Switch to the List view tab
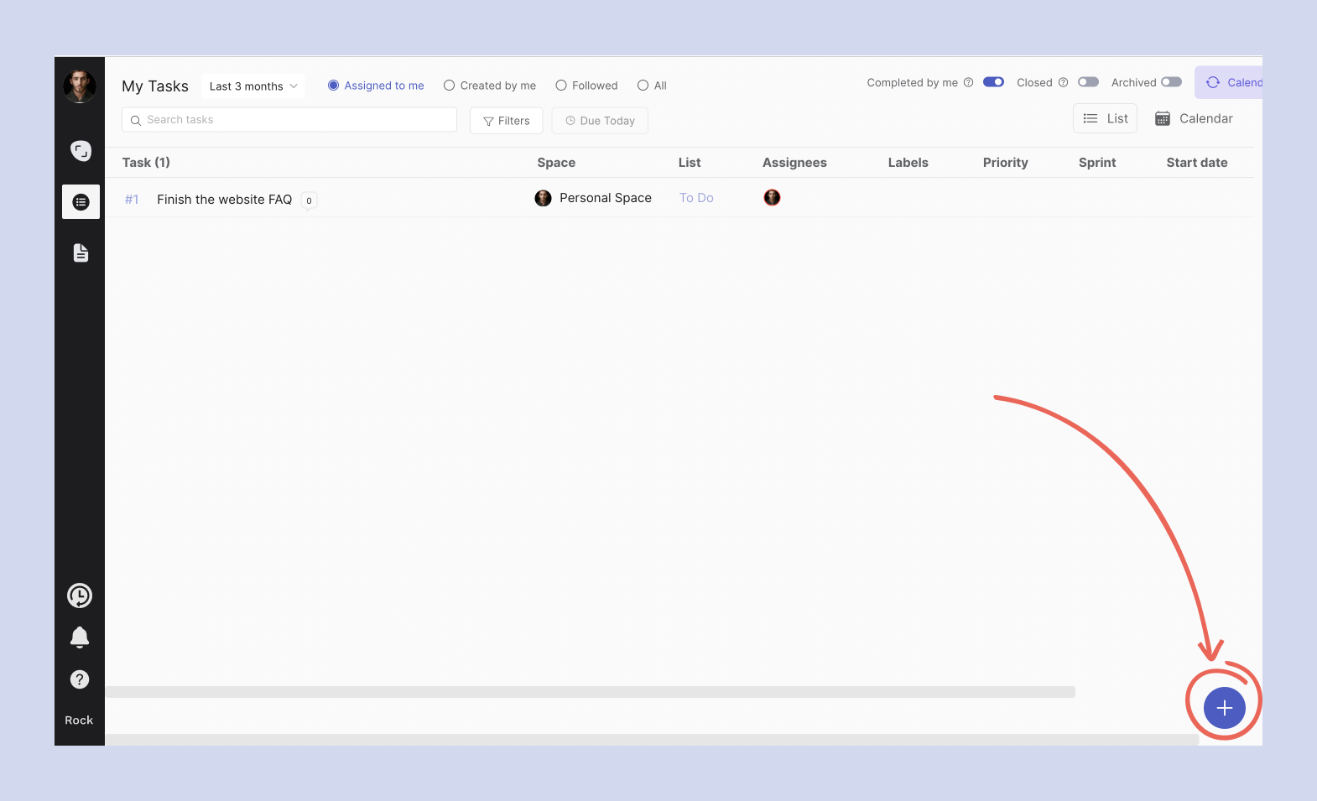 tap(1105, 119)
